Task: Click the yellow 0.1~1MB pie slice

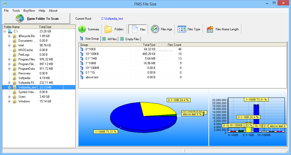Action: pyautogui.click(x=158, y=109)
